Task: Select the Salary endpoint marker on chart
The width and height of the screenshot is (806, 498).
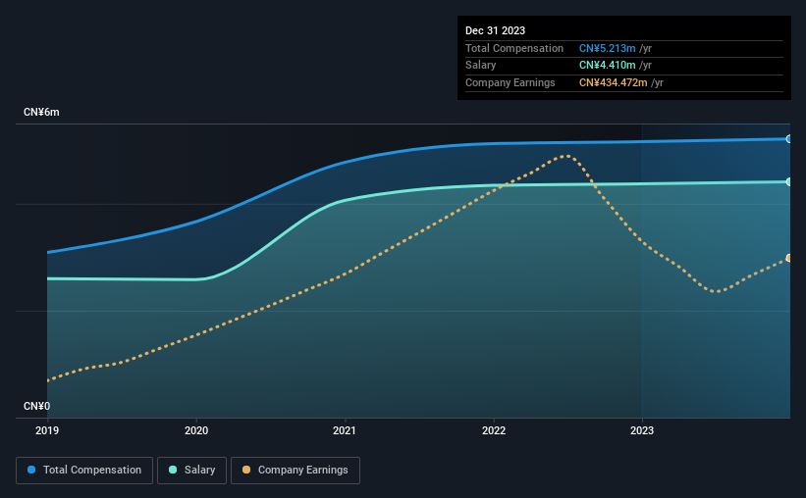Action: (788, 181)
